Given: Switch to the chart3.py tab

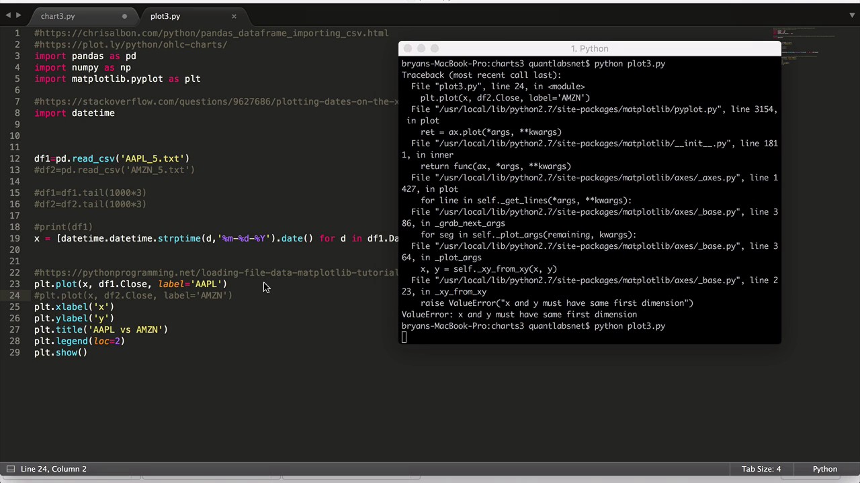Looking at the screenshot, I should 58,16.
